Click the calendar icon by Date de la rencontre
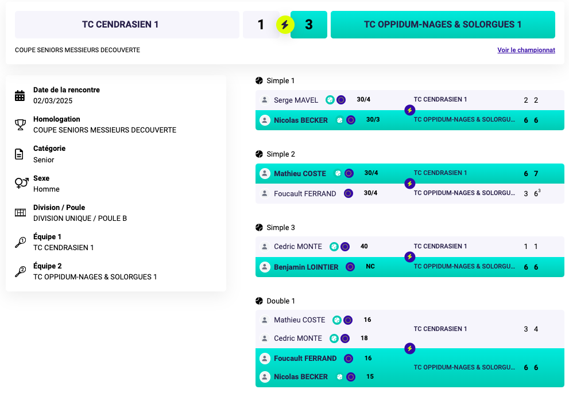This screenshot has height=393, width=569. coord(20,95)
